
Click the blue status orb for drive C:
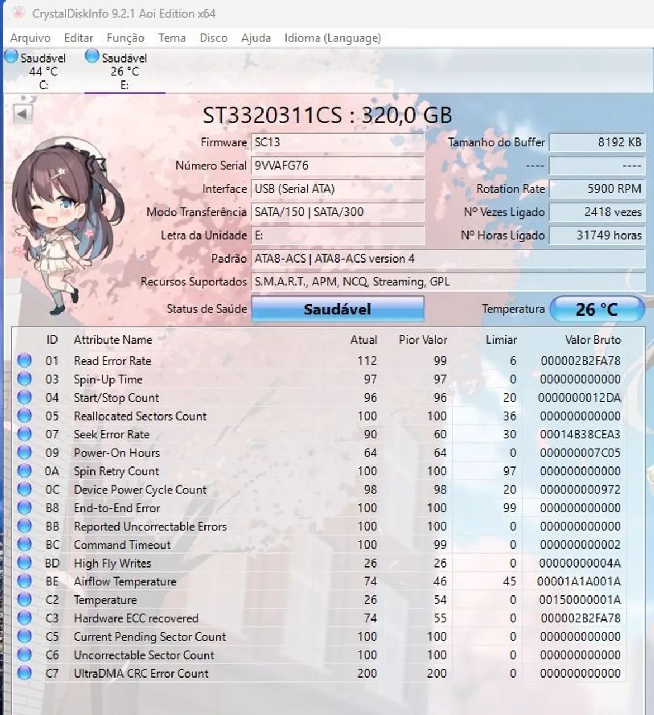click(11, 56)
